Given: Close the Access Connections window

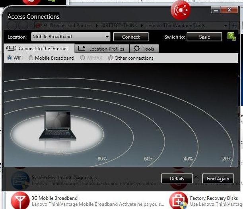Looking at the screenshot, I should [229, 10].
